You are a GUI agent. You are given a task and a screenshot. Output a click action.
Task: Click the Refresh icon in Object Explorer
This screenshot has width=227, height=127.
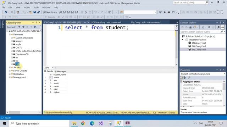pos(35,27)
